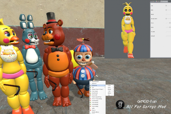Expand the Teeth submenu
This screenshot has width=171, height=114.
click(x=110, y=91)
